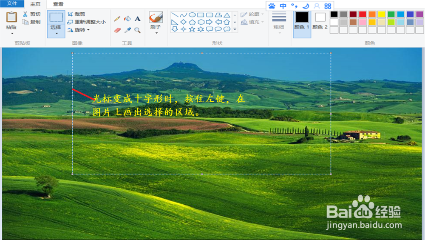This screenshot has width=425, height=240.
Task: Open IME toolbox grid icon
Action: [328, 6]
